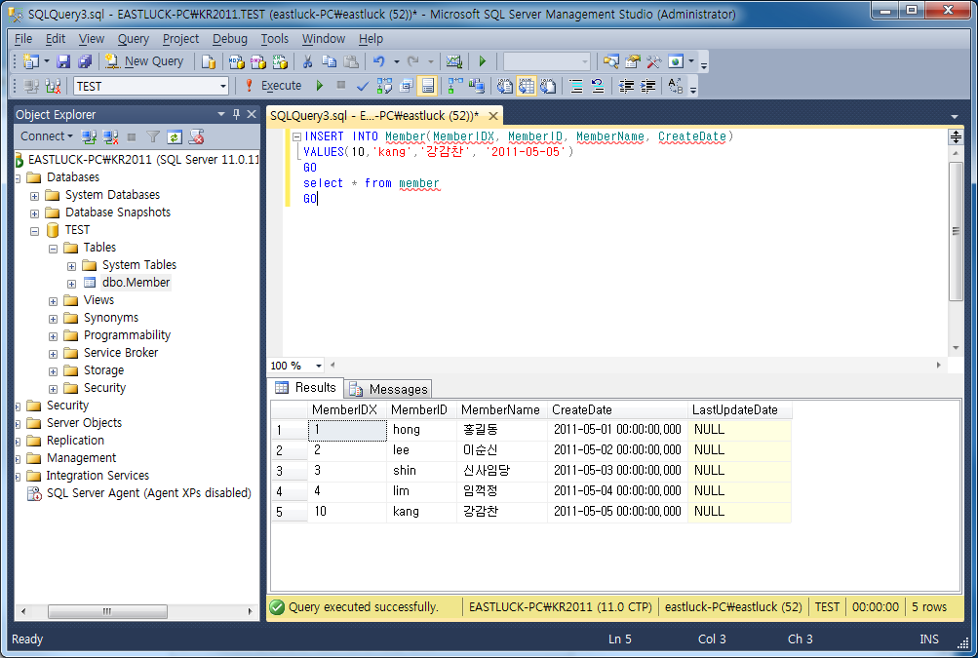Open the Debug menu

point(229,39)
